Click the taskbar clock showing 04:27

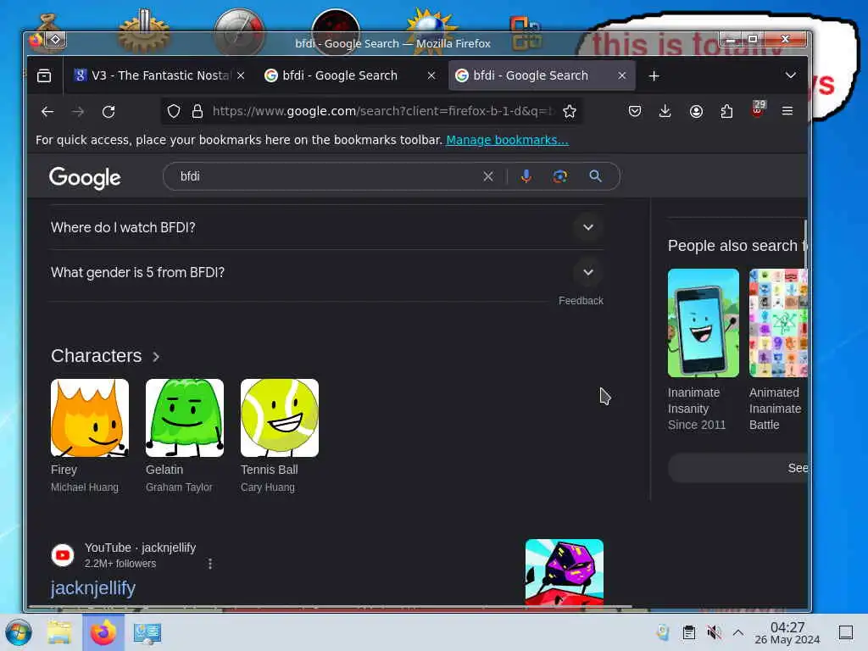point(787,632)
